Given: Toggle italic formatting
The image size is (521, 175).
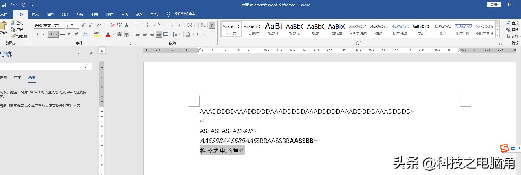Looking at the screenshot, I should tap(44, 34).
